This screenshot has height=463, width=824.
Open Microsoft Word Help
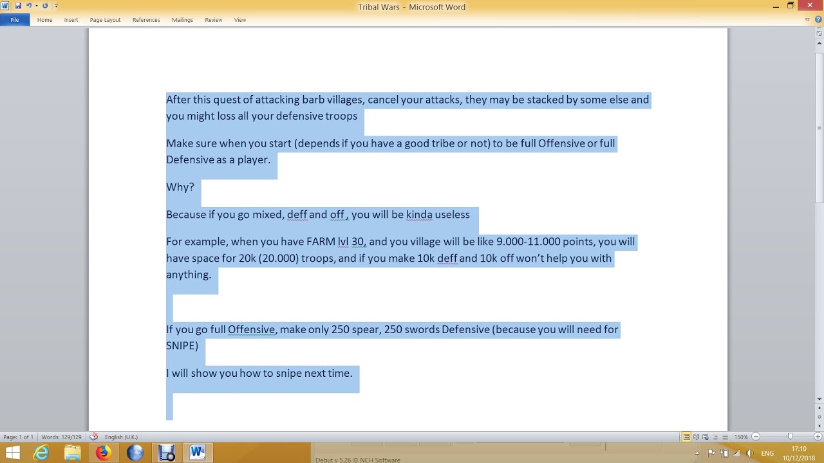tap(818, 20)
